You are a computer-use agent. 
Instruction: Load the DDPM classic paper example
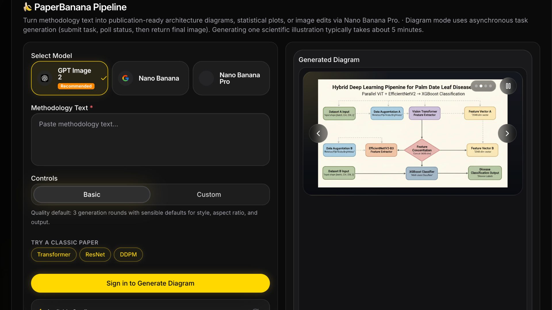tap(128, 255)
